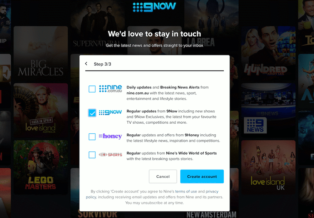
Task: Tick the nine.com.au daily updates checkbox
Action: pyautogui.click(x=92, y=89)
